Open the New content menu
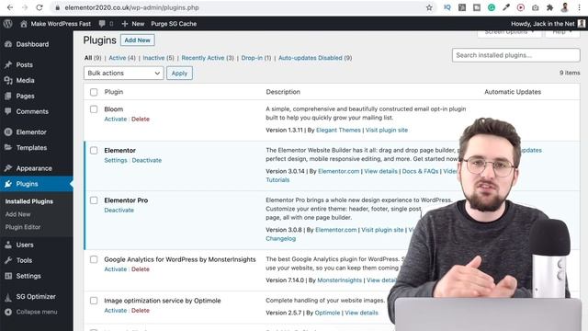 tap(133, 24)
